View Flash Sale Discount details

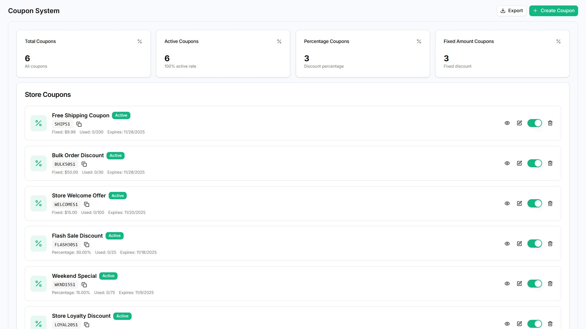507,244
